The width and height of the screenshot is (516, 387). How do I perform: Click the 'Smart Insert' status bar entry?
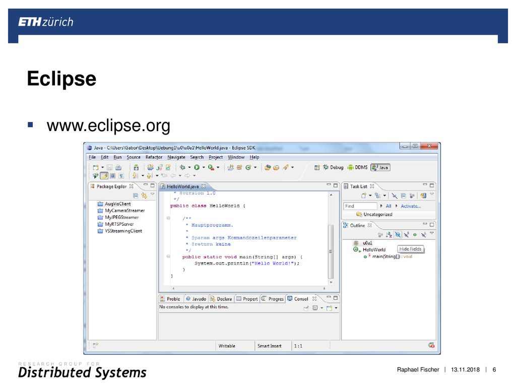pyautogui.click(x=270, y=346)
